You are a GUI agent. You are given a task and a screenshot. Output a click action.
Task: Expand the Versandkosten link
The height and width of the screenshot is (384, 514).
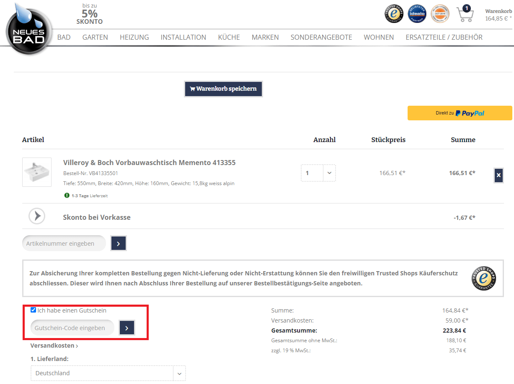pyautogui.click(x=54, y=346)
